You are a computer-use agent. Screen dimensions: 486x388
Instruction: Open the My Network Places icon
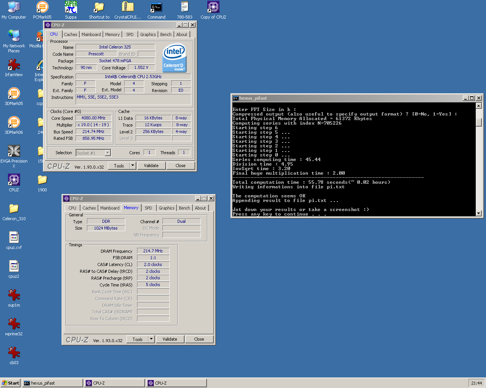coord(14,41)
